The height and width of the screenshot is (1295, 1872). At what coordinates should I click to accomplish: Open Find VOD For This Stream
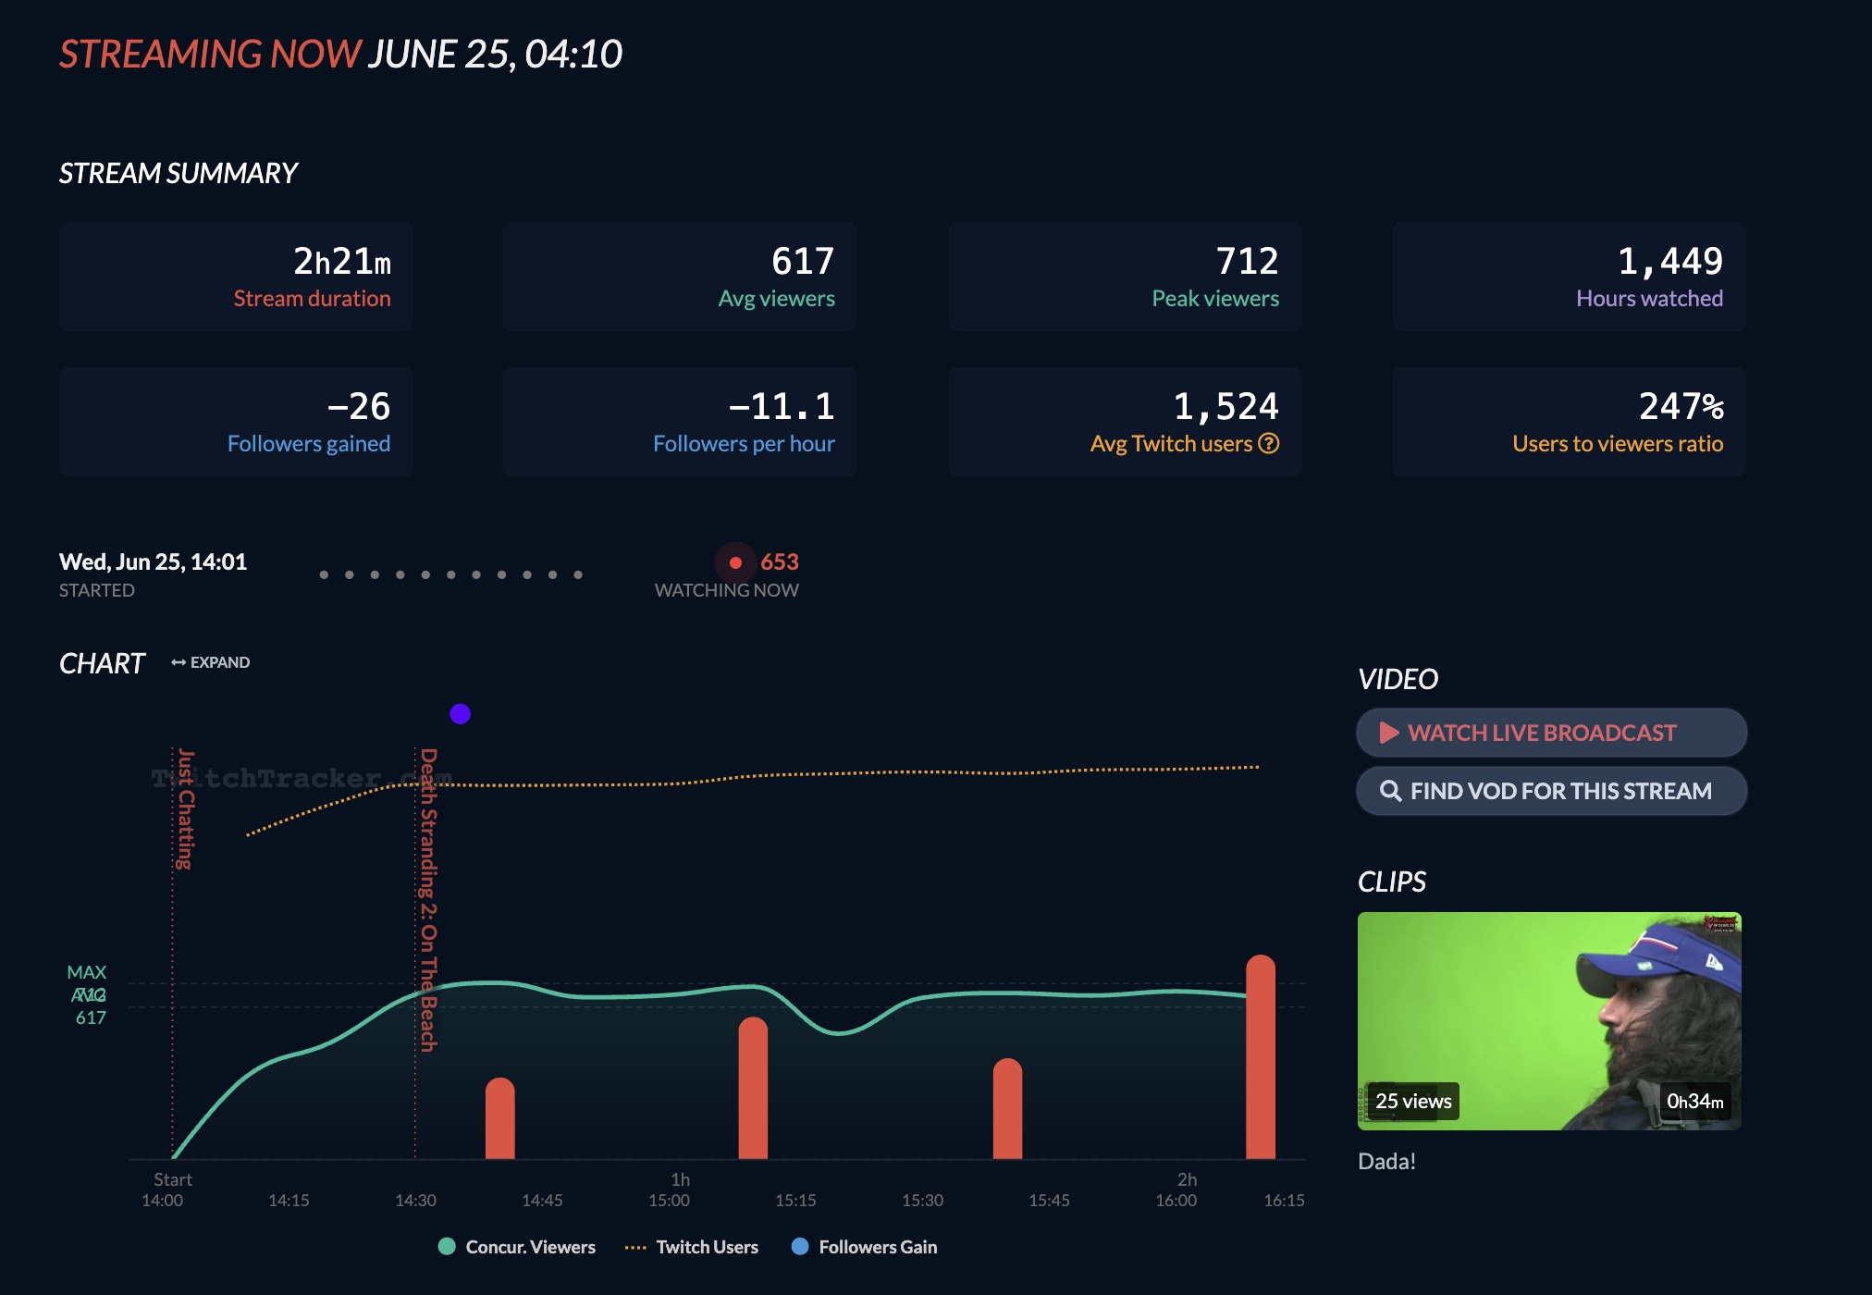[x=1551, y=791]
